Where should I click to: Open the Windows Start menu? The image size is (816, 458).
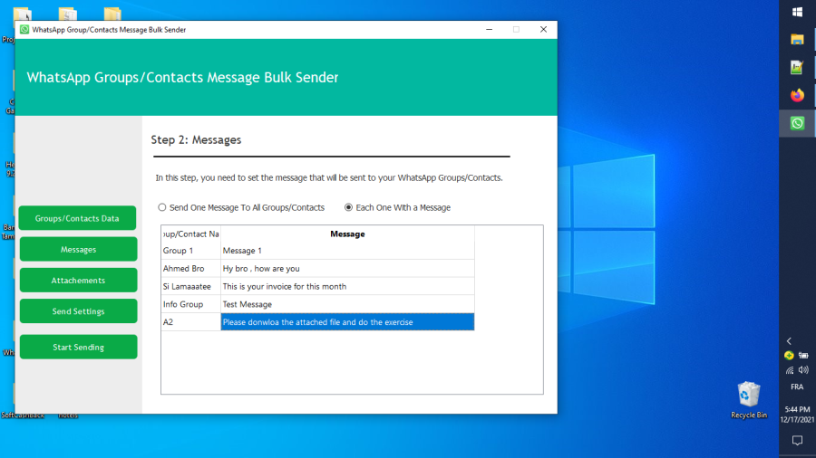[x=797, y=12]
